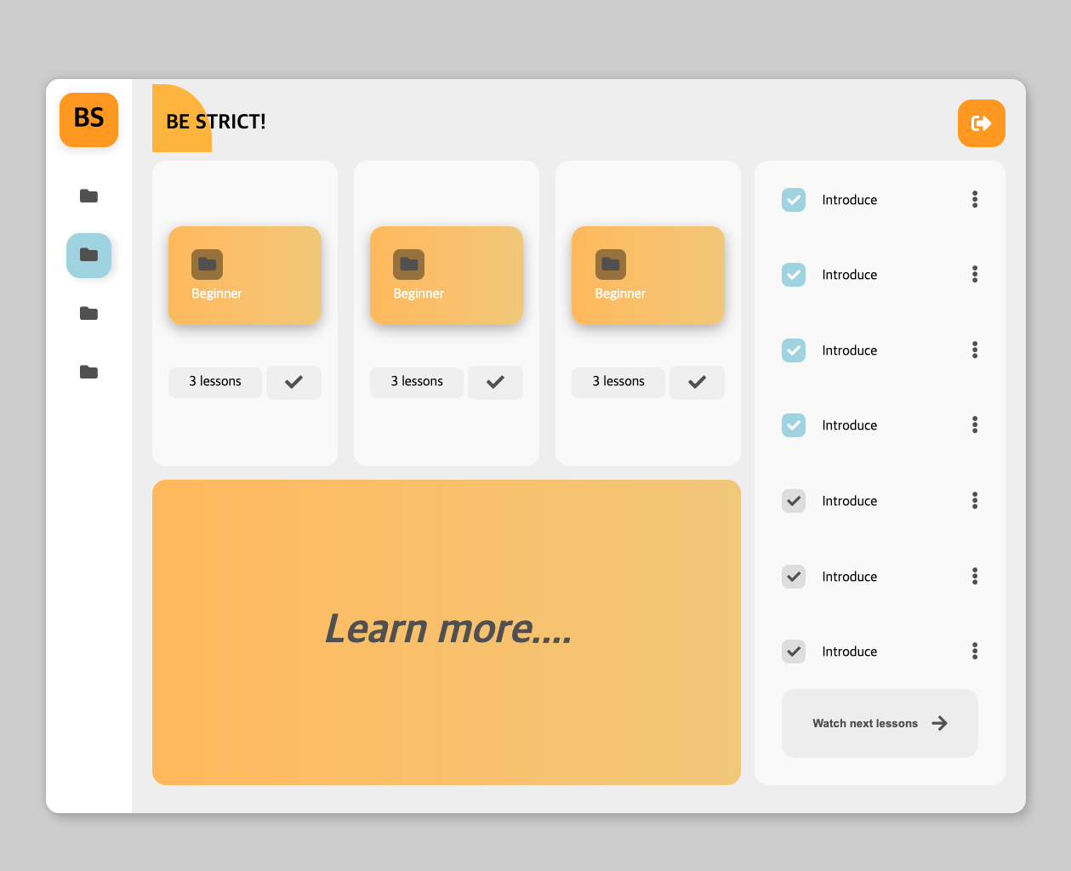Open three-dot menu of third Introduce row

975,350
